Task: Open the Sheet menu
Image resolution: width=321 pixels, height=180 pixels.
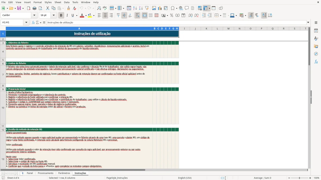Action: [x=58, y=2]
